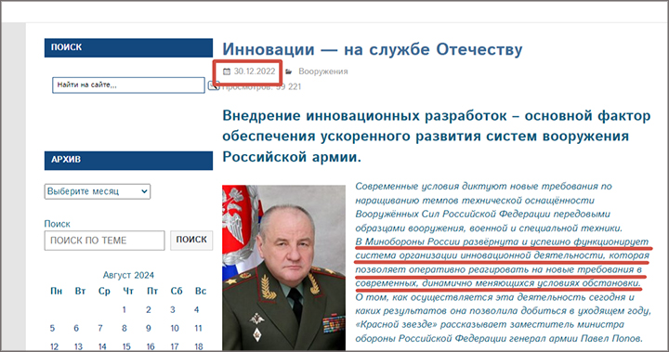Select day 7 in the calendar
This screenshot has width=669, height=352.
(100, 328)
